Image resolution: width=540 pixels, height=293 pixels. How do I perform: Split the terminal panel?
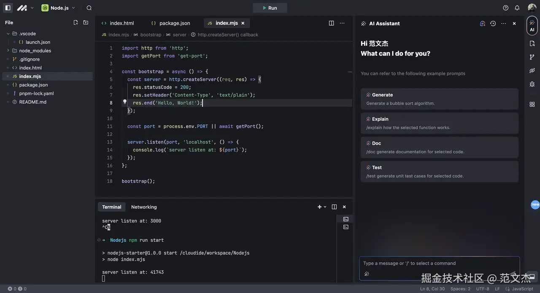click(334, 207)
